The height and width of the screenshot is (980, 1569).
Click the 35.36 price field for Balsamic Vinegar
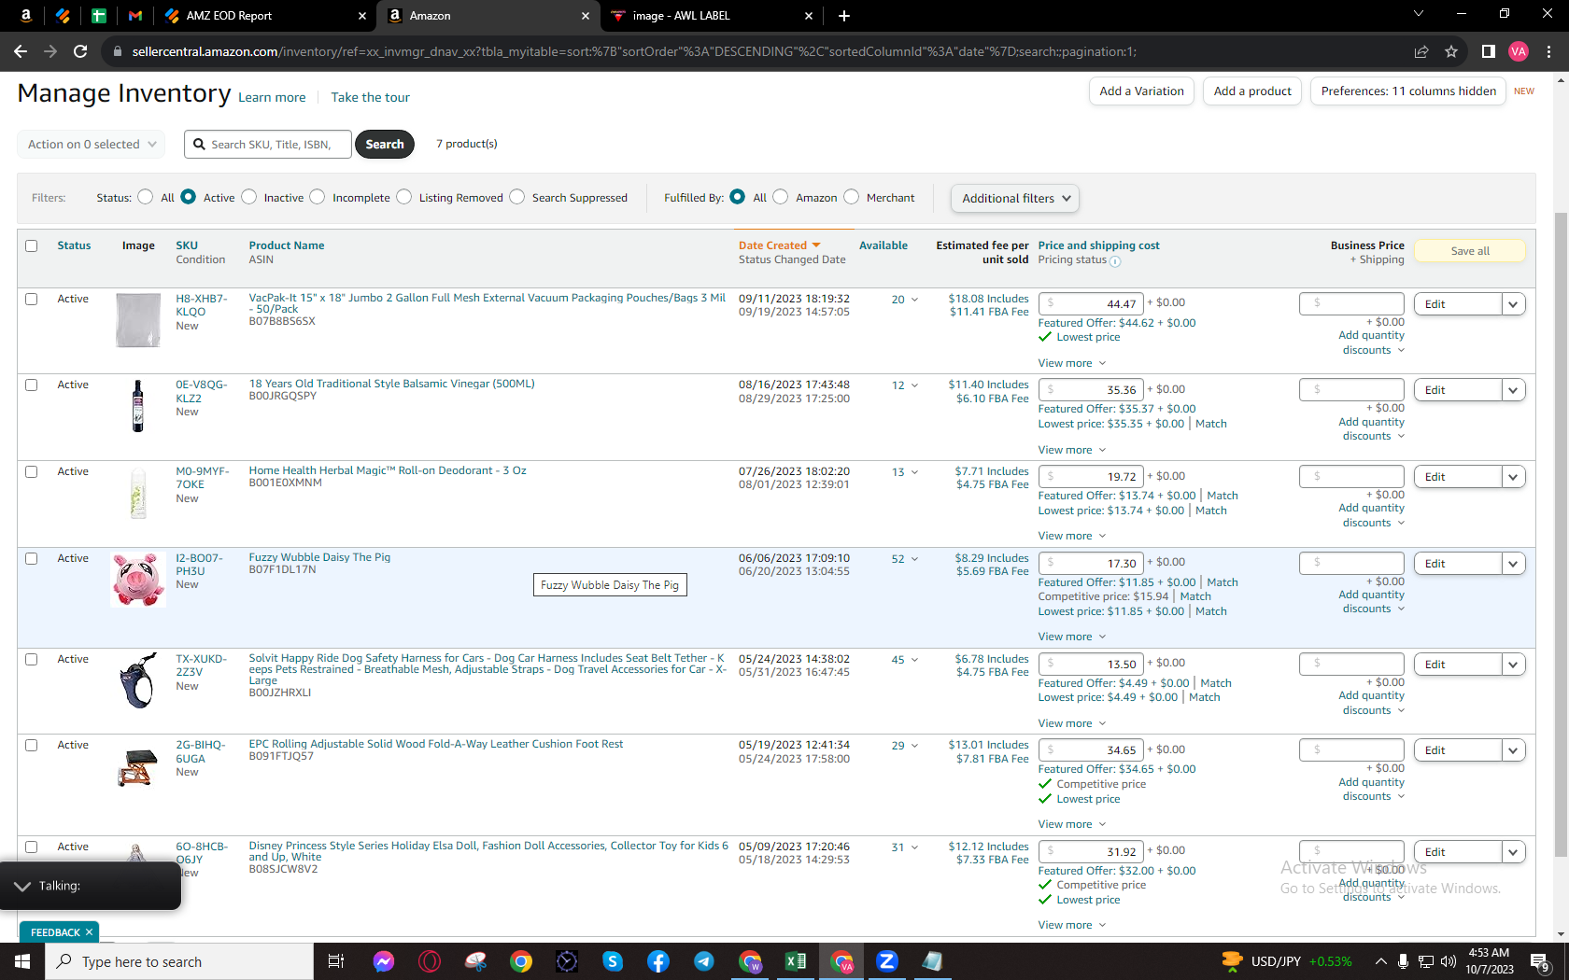(1091, 390)
